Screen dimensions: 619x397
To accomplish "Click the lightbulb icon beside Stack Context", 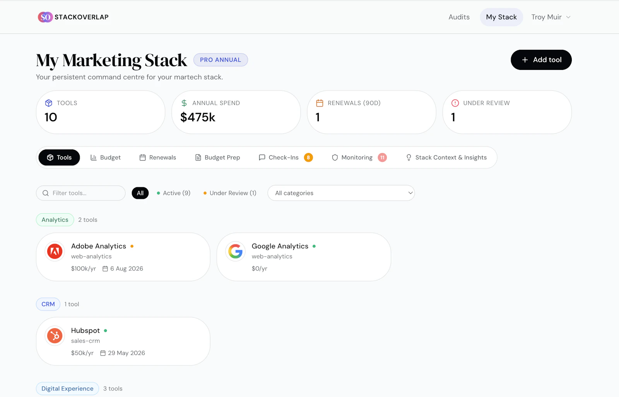I will [409, 158].
